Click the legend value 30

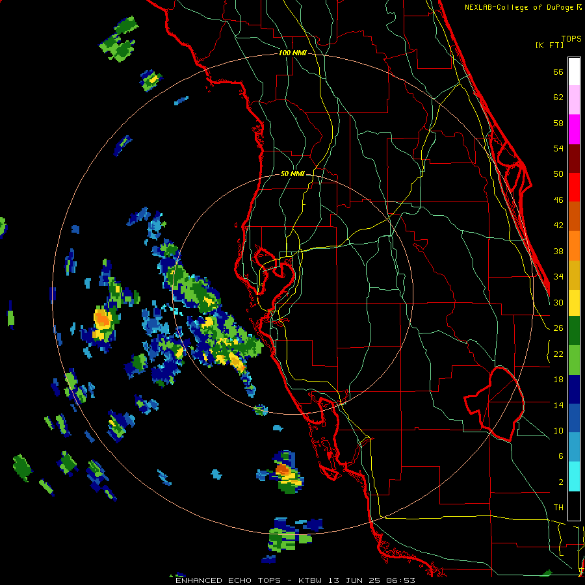[558, 302]
